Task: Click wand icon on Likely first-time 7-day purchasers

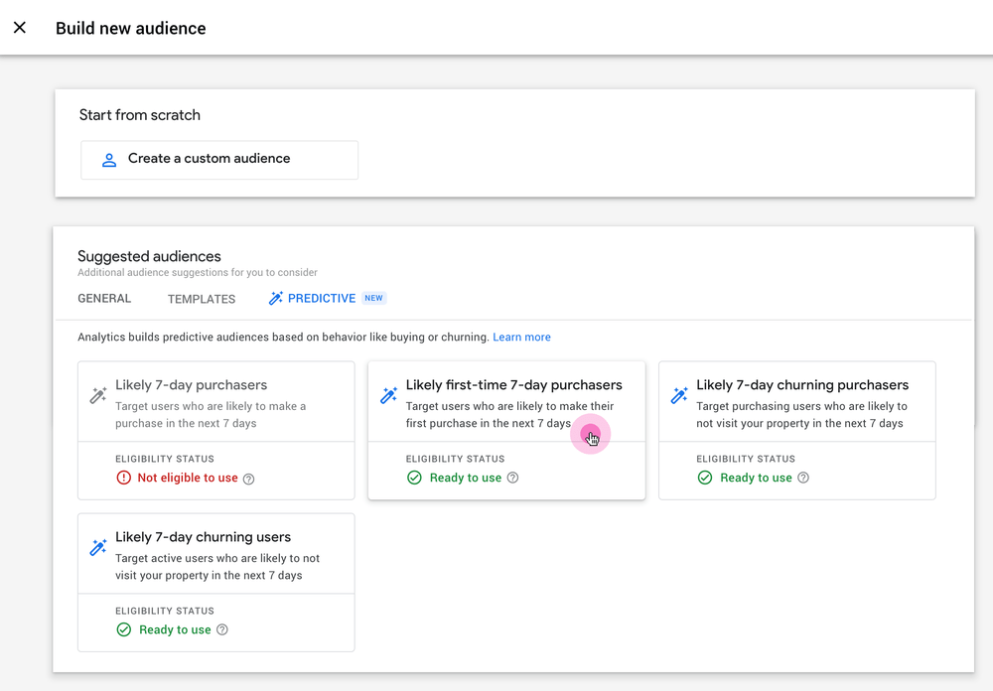Action: (389, 396)
